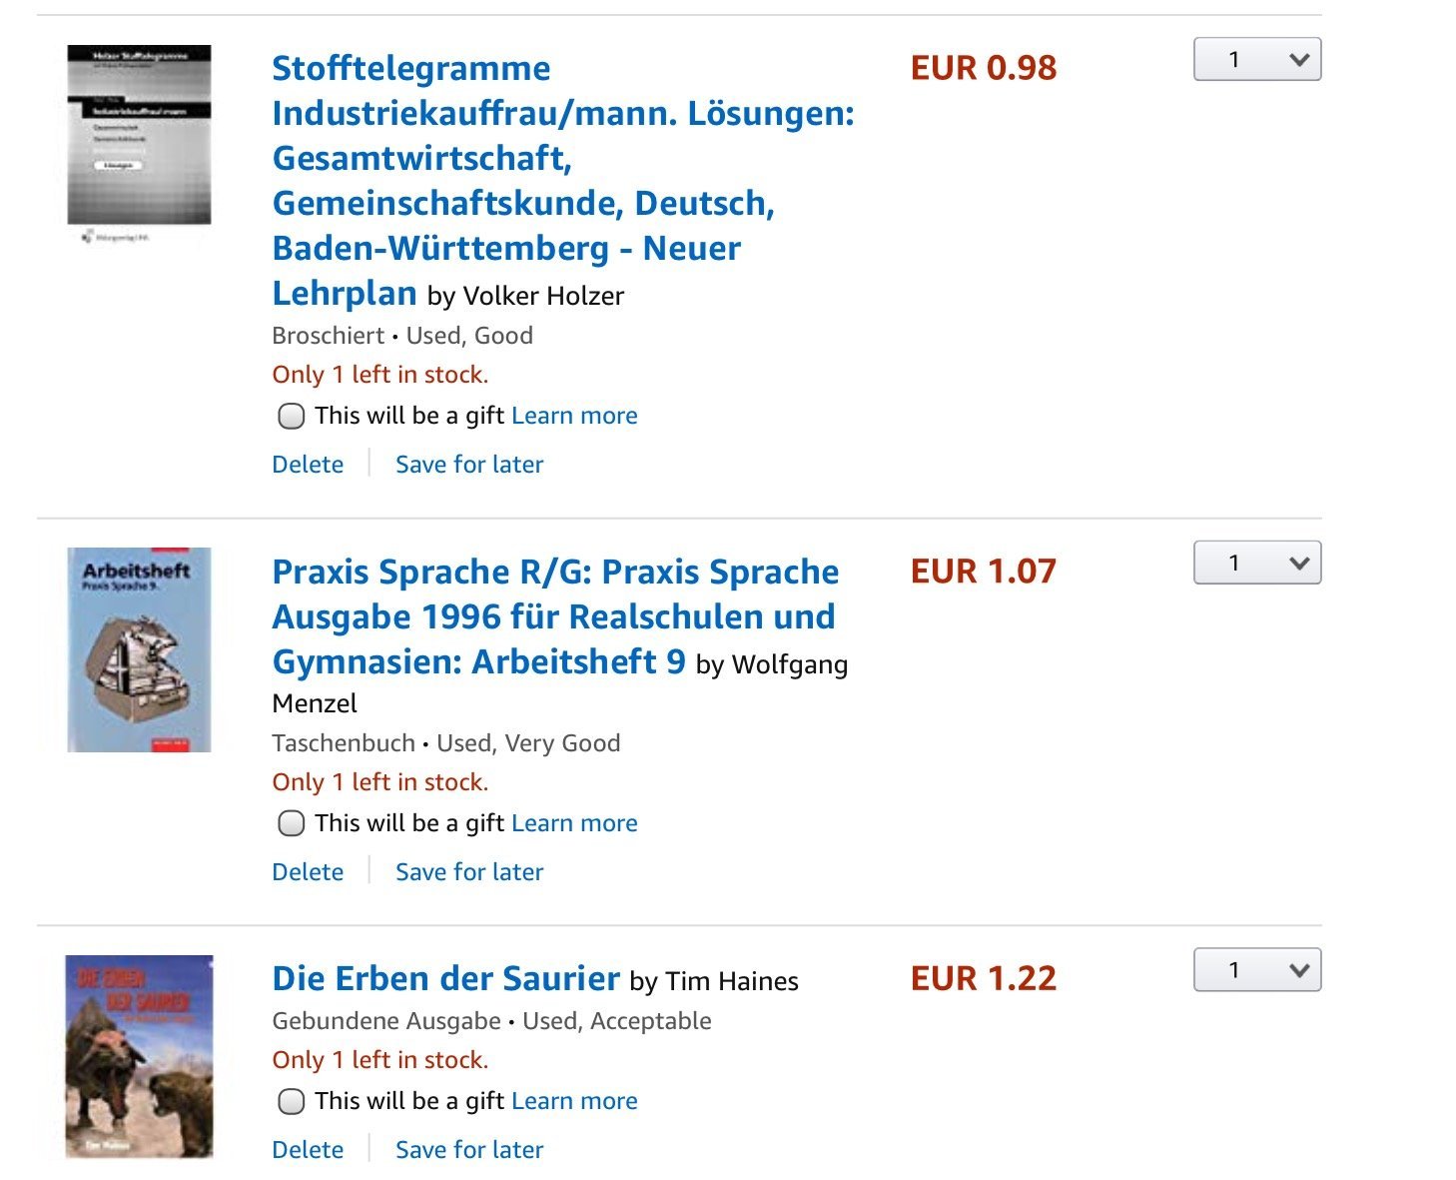
Task: Open the Praxis Sprache R/G title link
Action: 554,616
